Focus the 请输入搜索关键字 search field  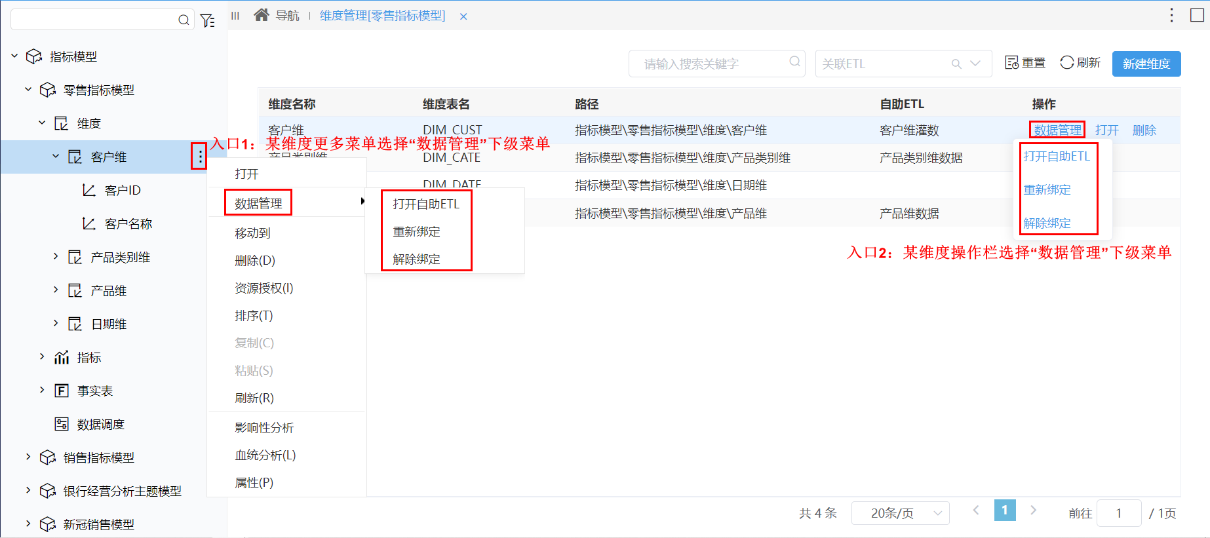pyautogui.click(x=716, y=64)
